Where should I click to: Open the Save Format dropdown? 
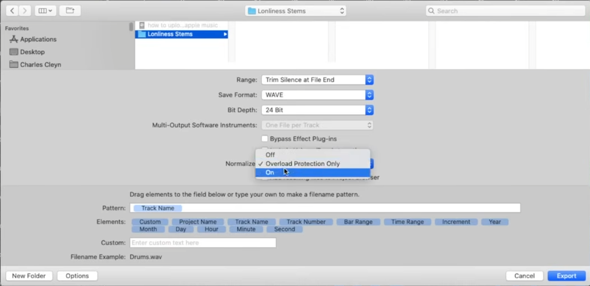(318, 95)
